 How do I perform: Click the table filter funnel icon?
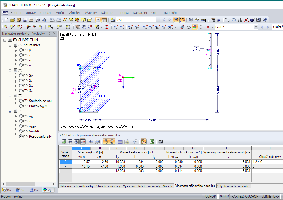pos(135,142)
